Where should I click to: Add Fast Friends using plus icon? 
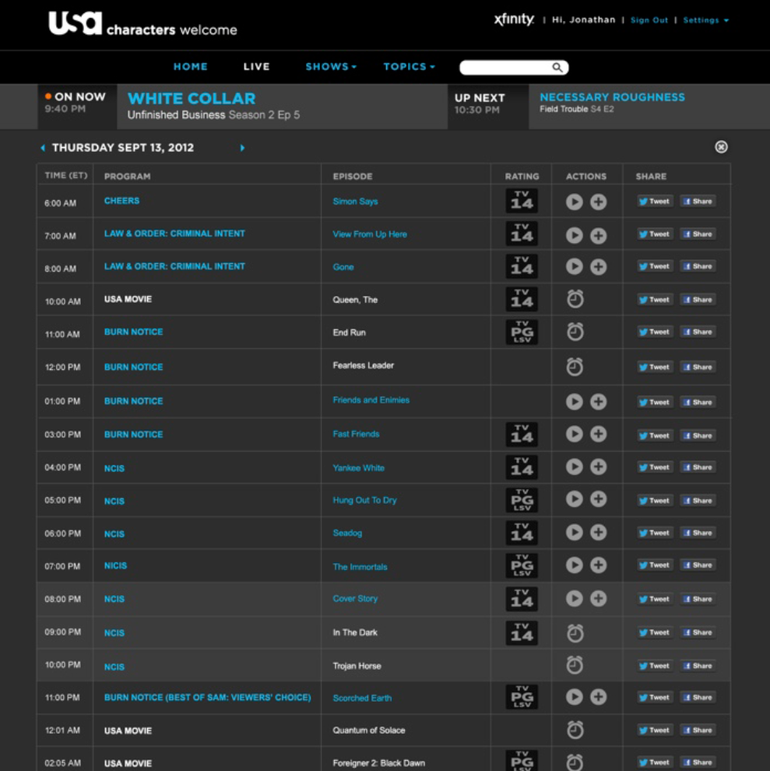point(598,435)
